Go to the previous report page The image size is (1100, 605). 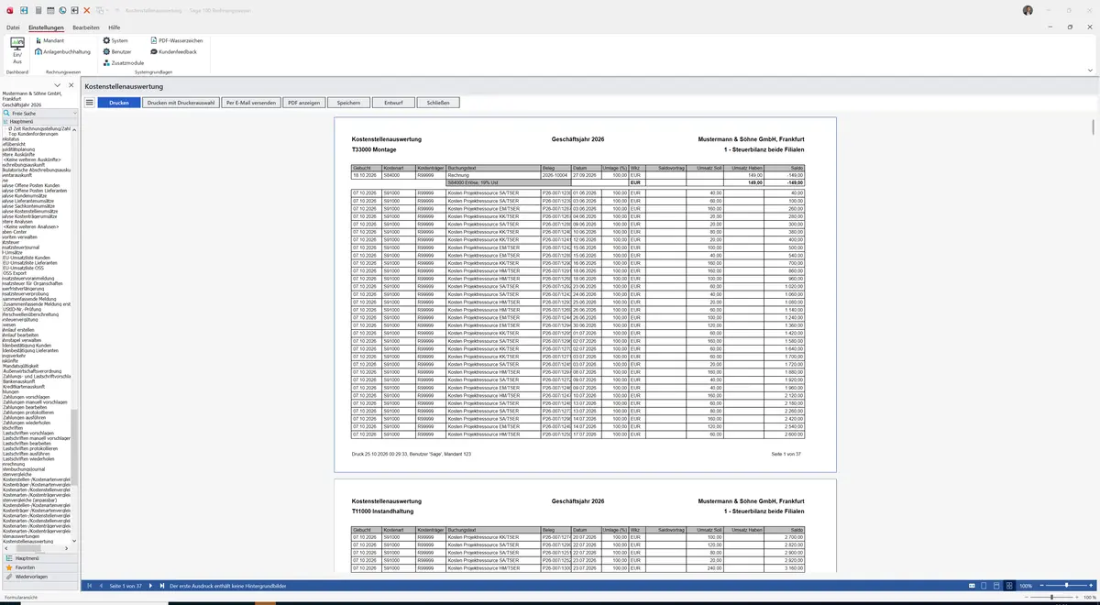(x=101, y=586)
